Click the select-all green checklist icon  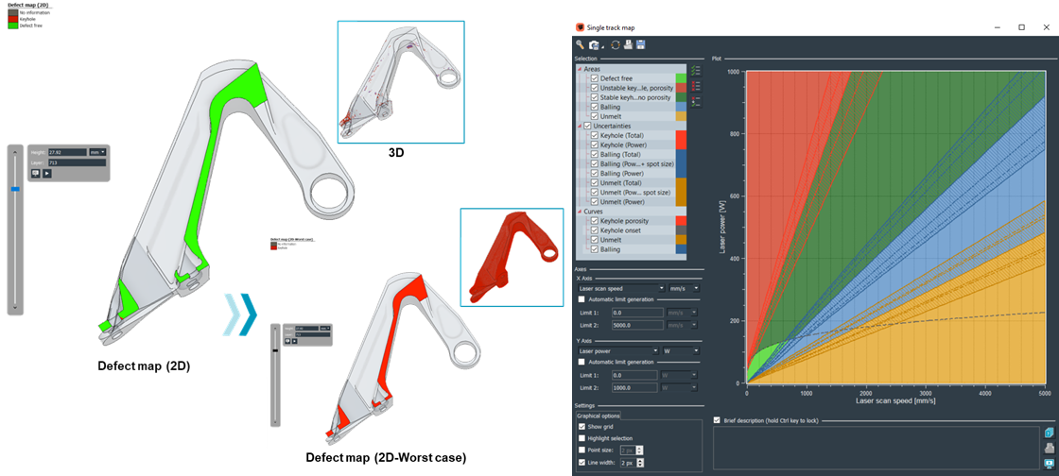[x=696, y=70]
